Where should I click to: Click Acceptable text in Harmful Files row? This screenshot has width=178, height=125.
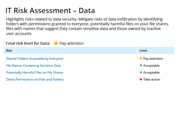[x=151, y=72]
